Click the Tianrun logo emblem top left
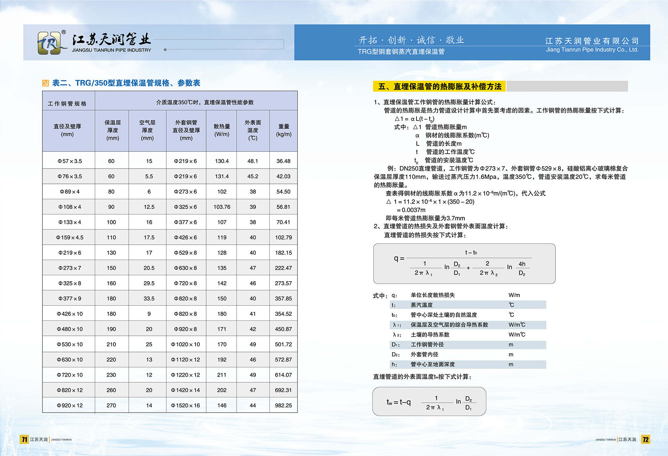The width and height of the screenshot is (668, 456). point(50,43)
